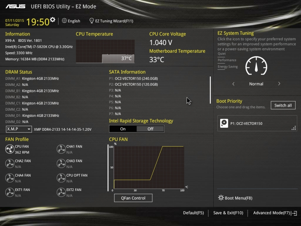Click the EZ Tuning Wizard lightbulb icon

point(91,21)
